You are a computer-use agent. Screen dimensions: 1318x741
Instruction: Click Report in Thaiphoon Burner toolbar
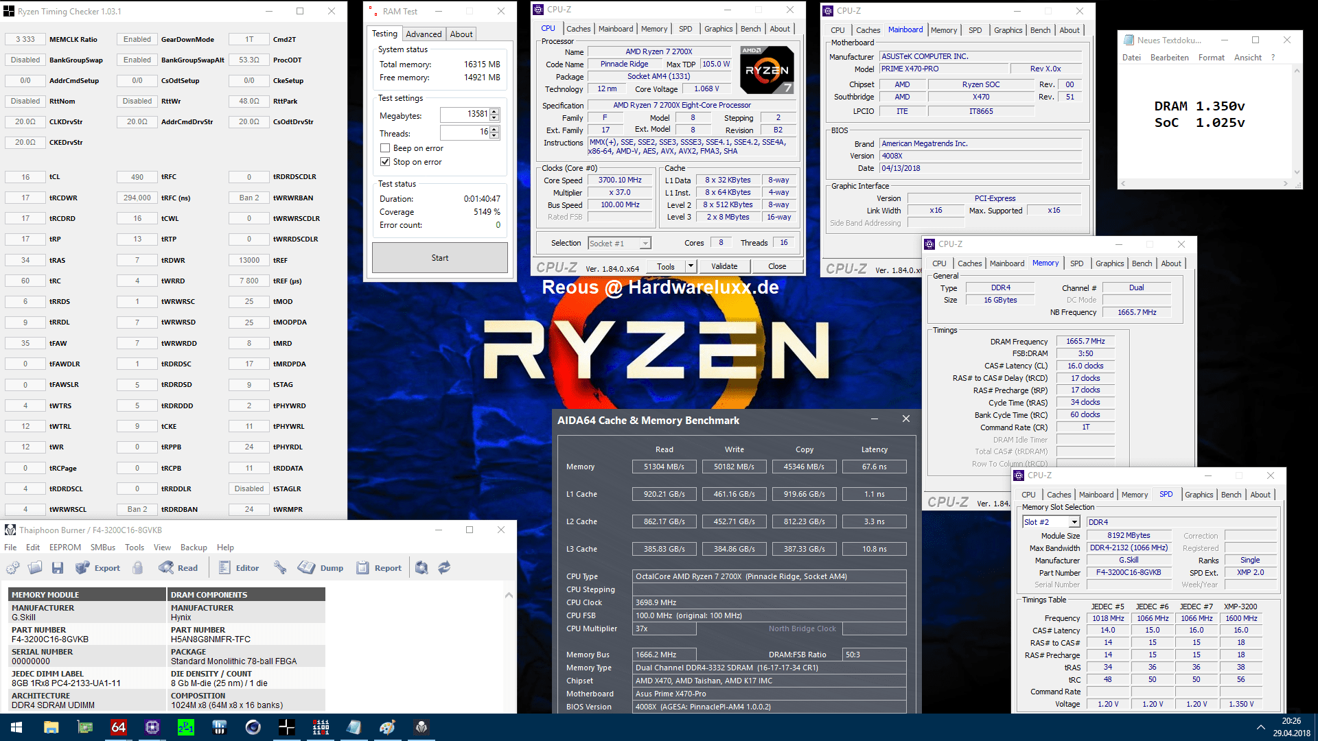[x=379, y=568]
